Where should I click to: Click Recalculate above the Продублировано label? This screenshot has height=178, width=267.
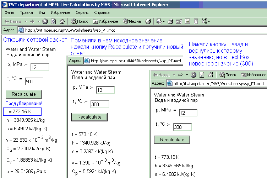coord(24,94)
